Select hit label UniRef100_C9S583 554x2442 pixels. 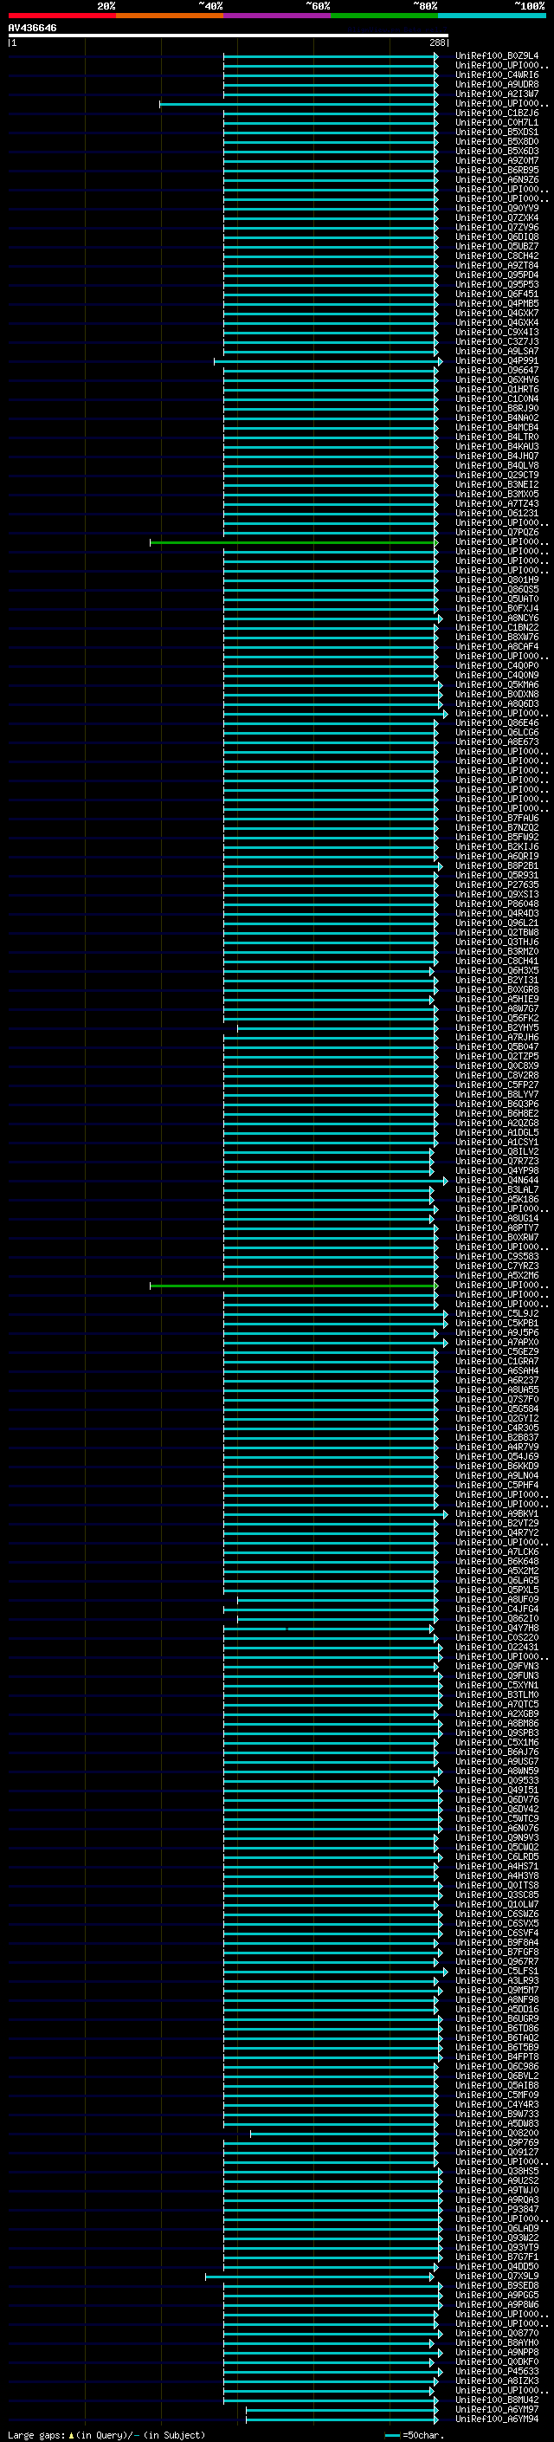497,1256
